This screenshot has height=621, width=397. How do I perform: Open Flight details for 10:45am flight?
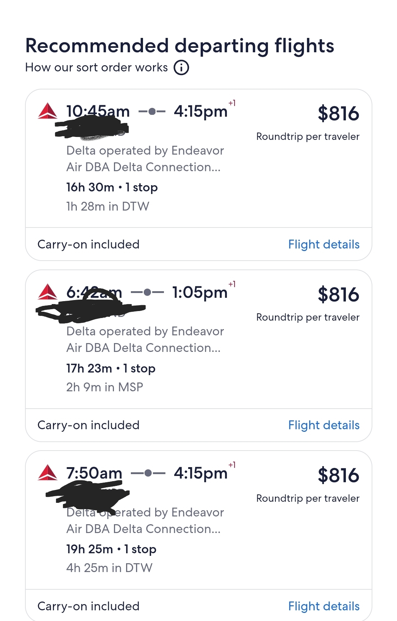tap(324, 244)
